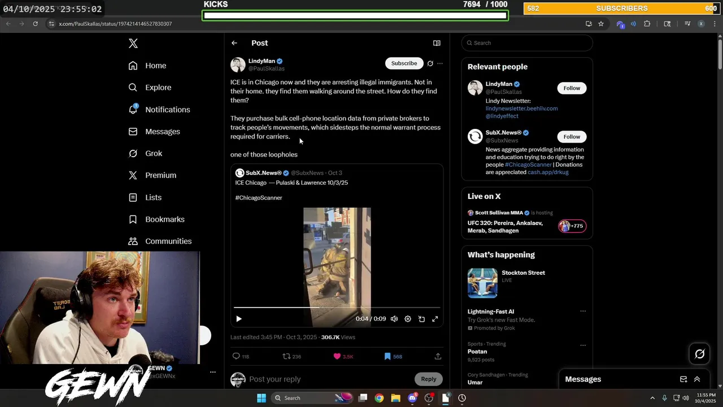Open Explore from the sidebar
The width and height of the screenshot is (723, 407).
click(150, 88)
